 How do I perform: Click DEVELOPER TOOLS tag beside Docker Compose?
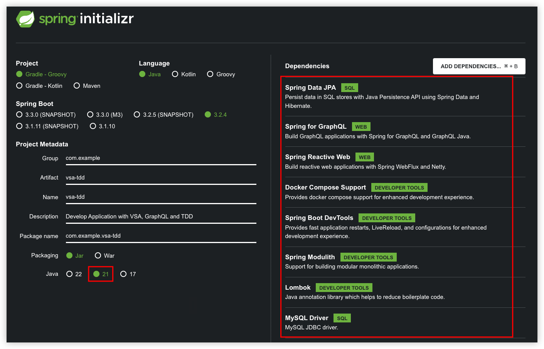(x=399, y=188)
